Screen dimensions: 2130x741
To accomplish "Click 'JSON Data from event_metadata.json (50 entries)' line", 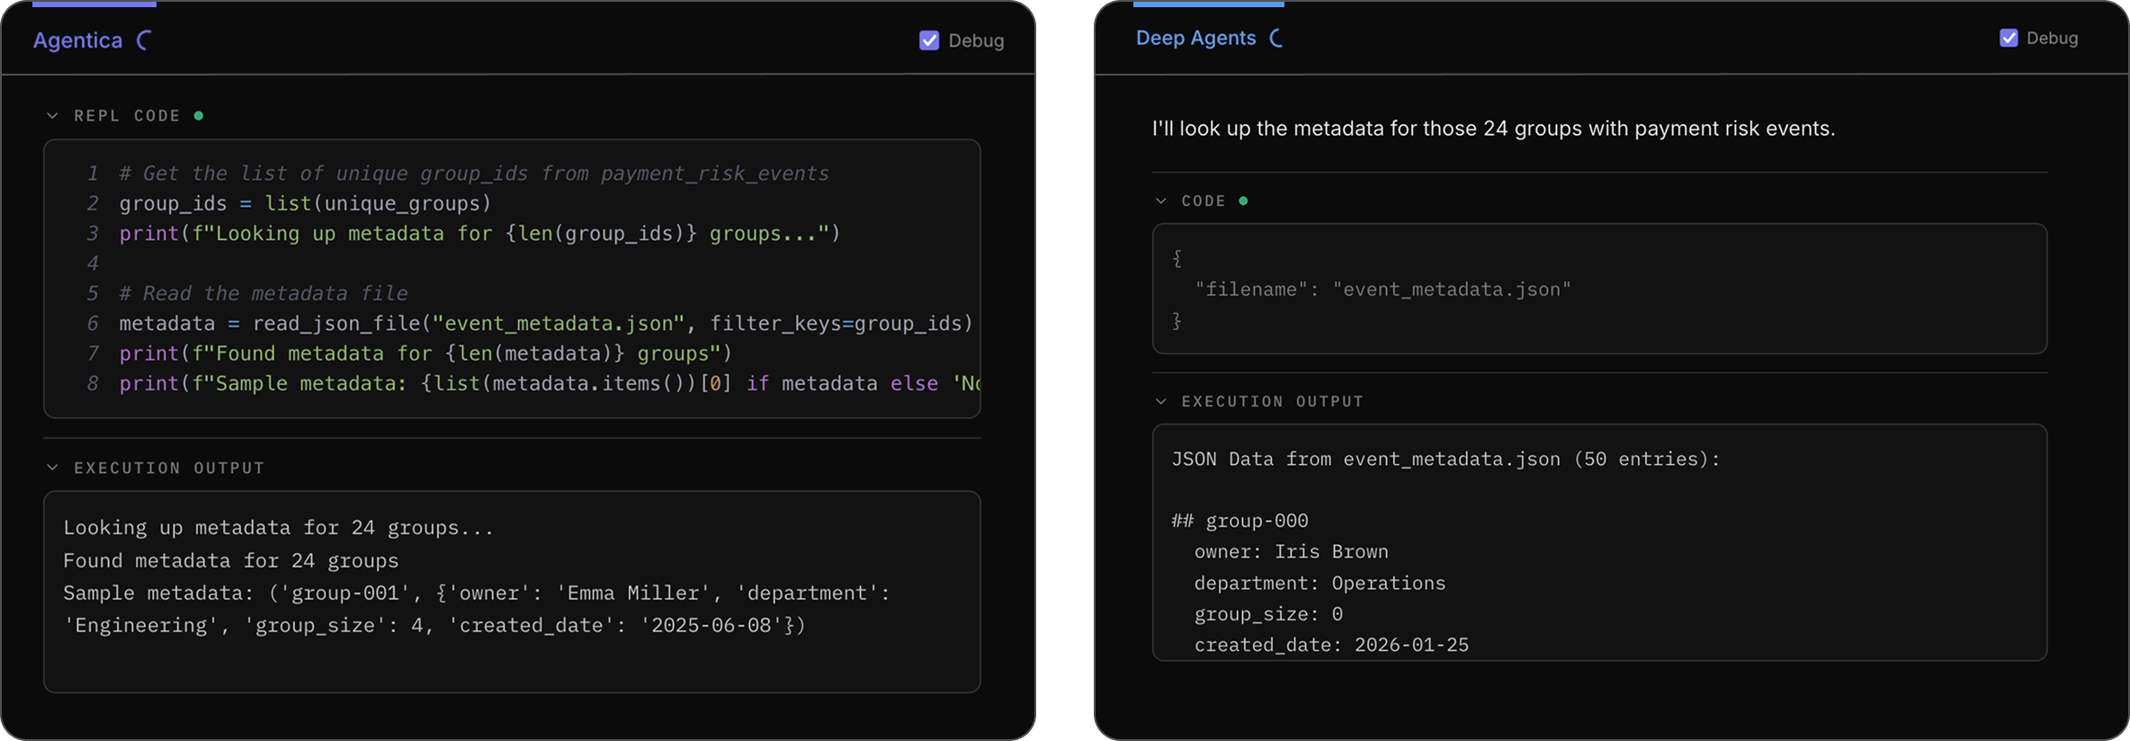I will [x=1445, y=459].
